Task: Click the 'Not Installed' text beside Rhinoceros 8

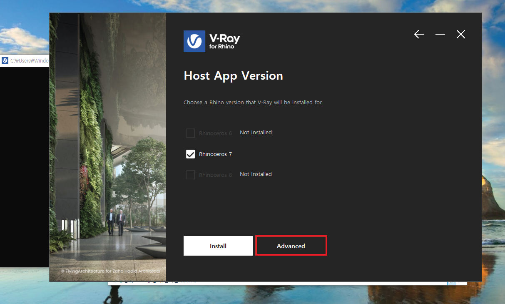Action: [256, 174]
